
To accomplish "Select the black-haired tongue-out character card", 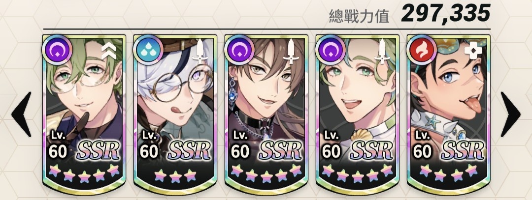I will 449,114.
